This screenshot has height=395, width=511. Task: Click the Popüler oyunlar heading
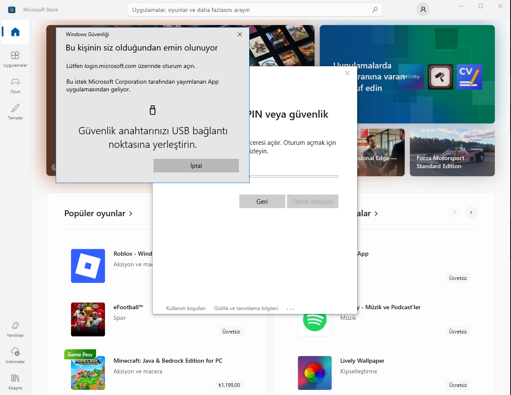[95, 213]
